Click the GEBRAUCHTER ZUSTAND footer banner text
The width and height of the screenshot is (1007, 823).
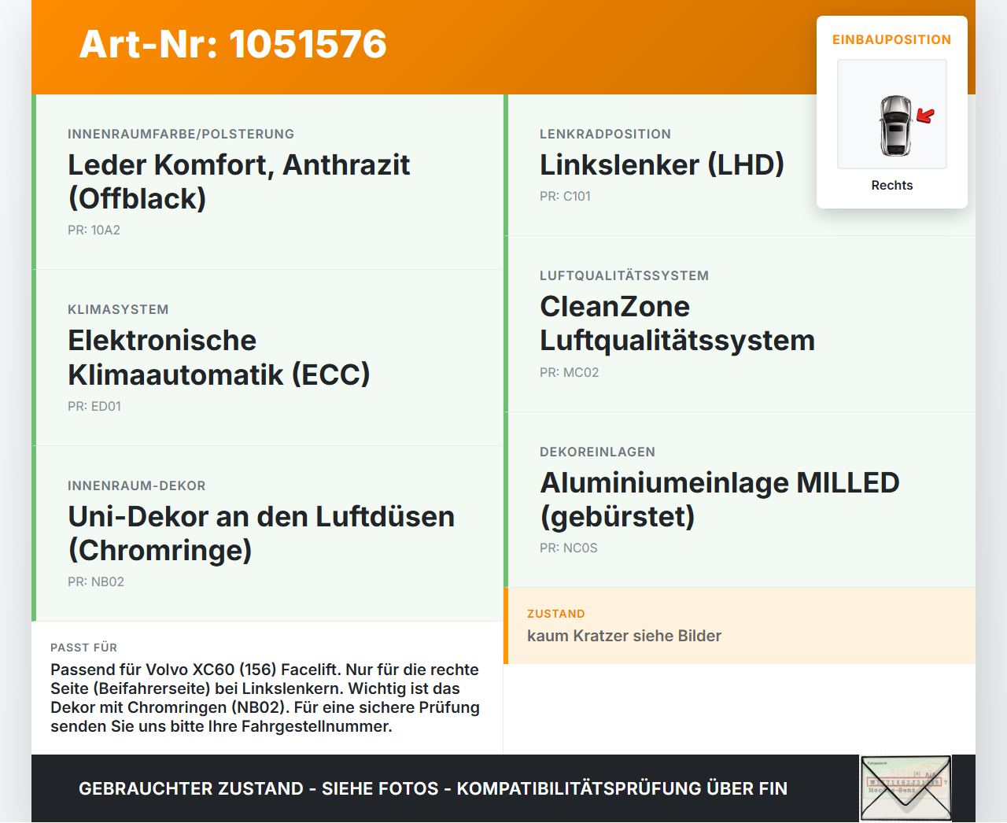click(433, 788)
